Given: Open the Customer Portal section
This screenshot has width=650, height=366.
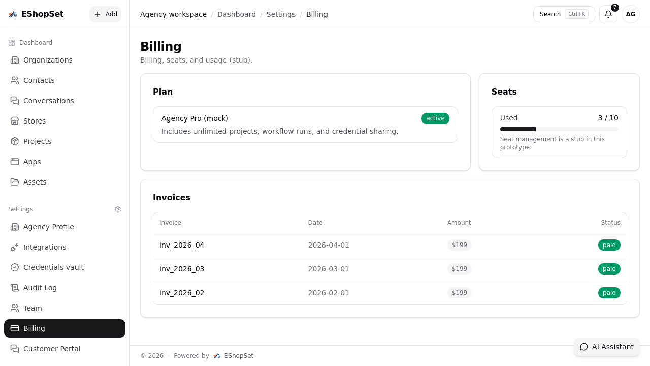Looking at the screenshot, I should pyautogui.click(x=51, y=349).
